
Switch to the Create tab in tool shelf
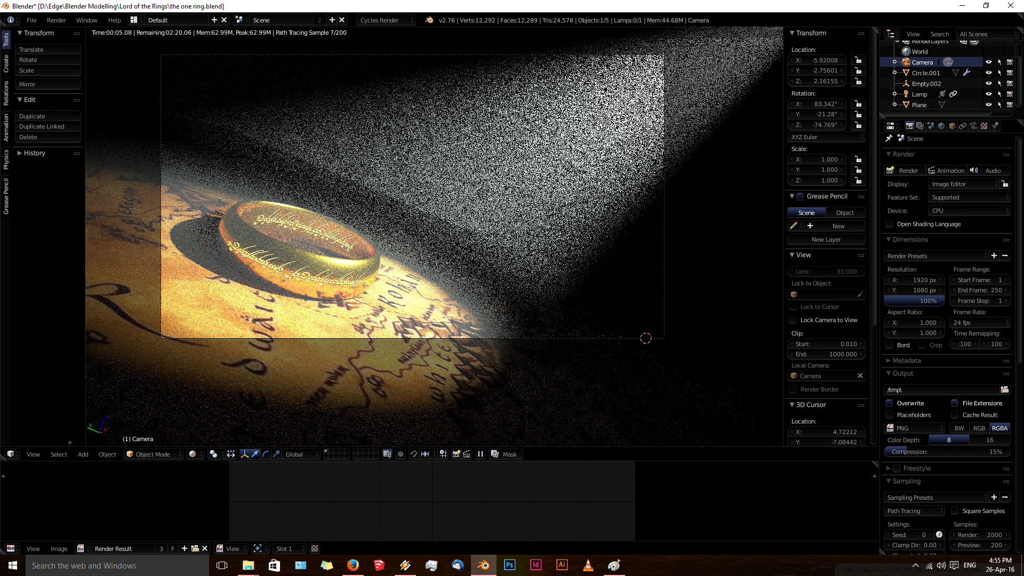(6, 63)
